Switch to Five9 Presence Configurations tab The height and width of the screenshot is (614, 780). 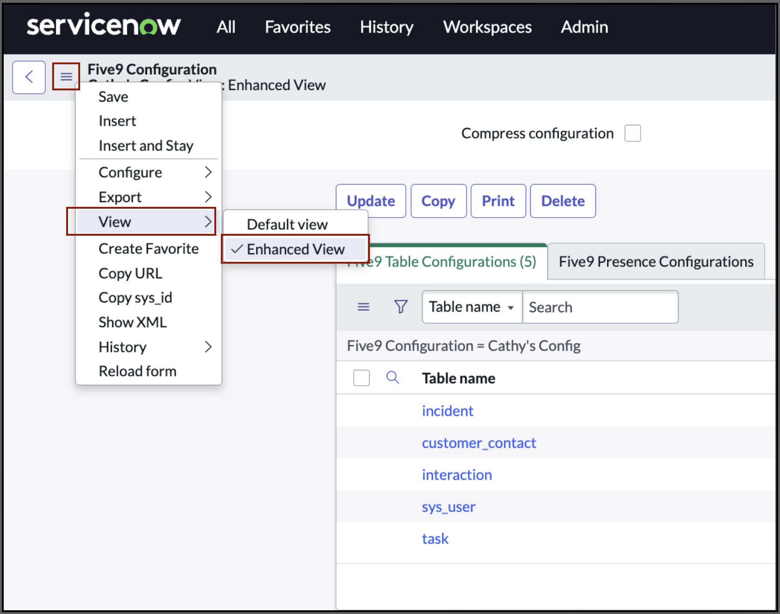click(656, 262)
